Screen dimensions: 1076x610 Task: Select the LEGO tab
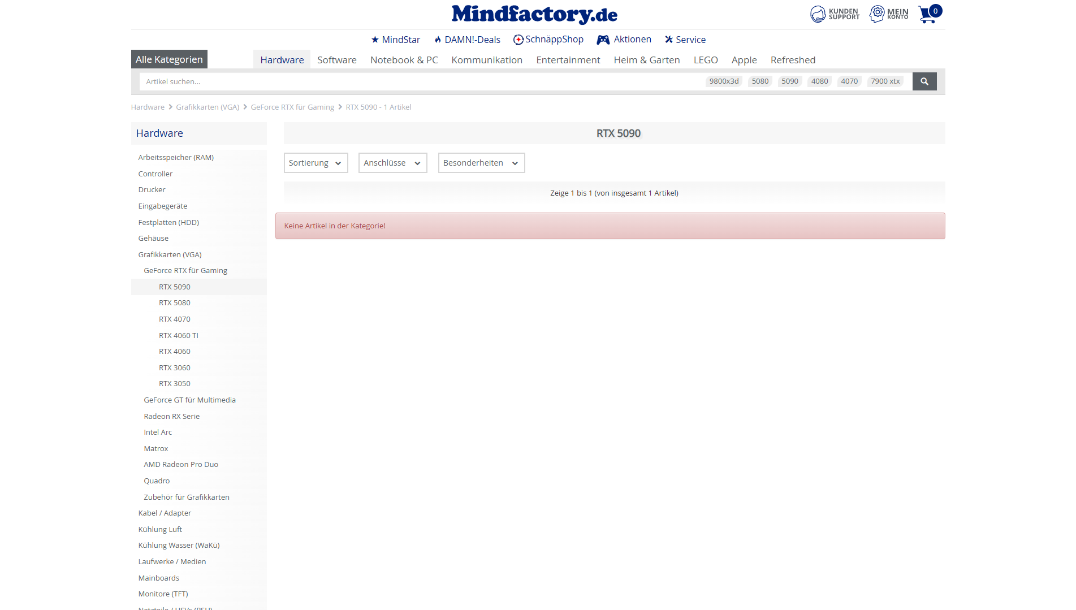706,60
